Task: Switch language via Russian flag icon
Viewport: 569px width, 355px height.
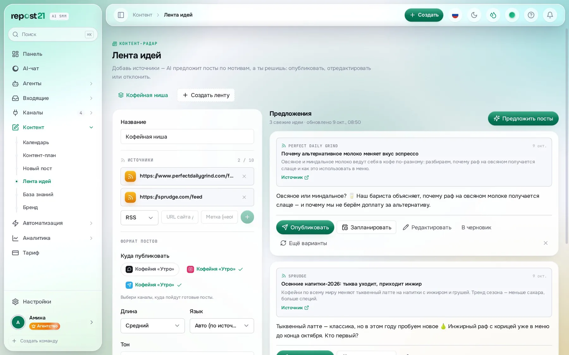Action: coord(455,15)
